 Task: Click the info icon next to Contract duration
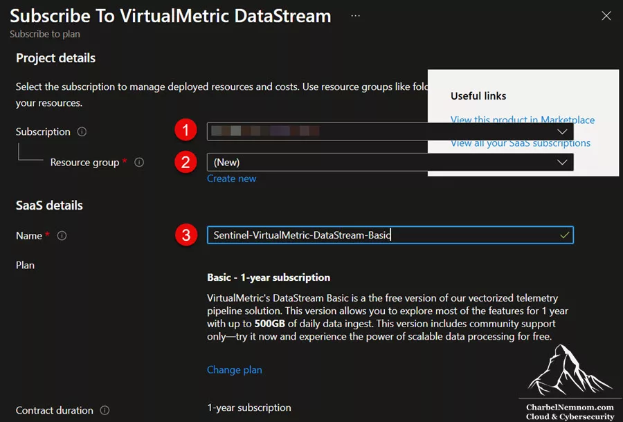point(105,410)
